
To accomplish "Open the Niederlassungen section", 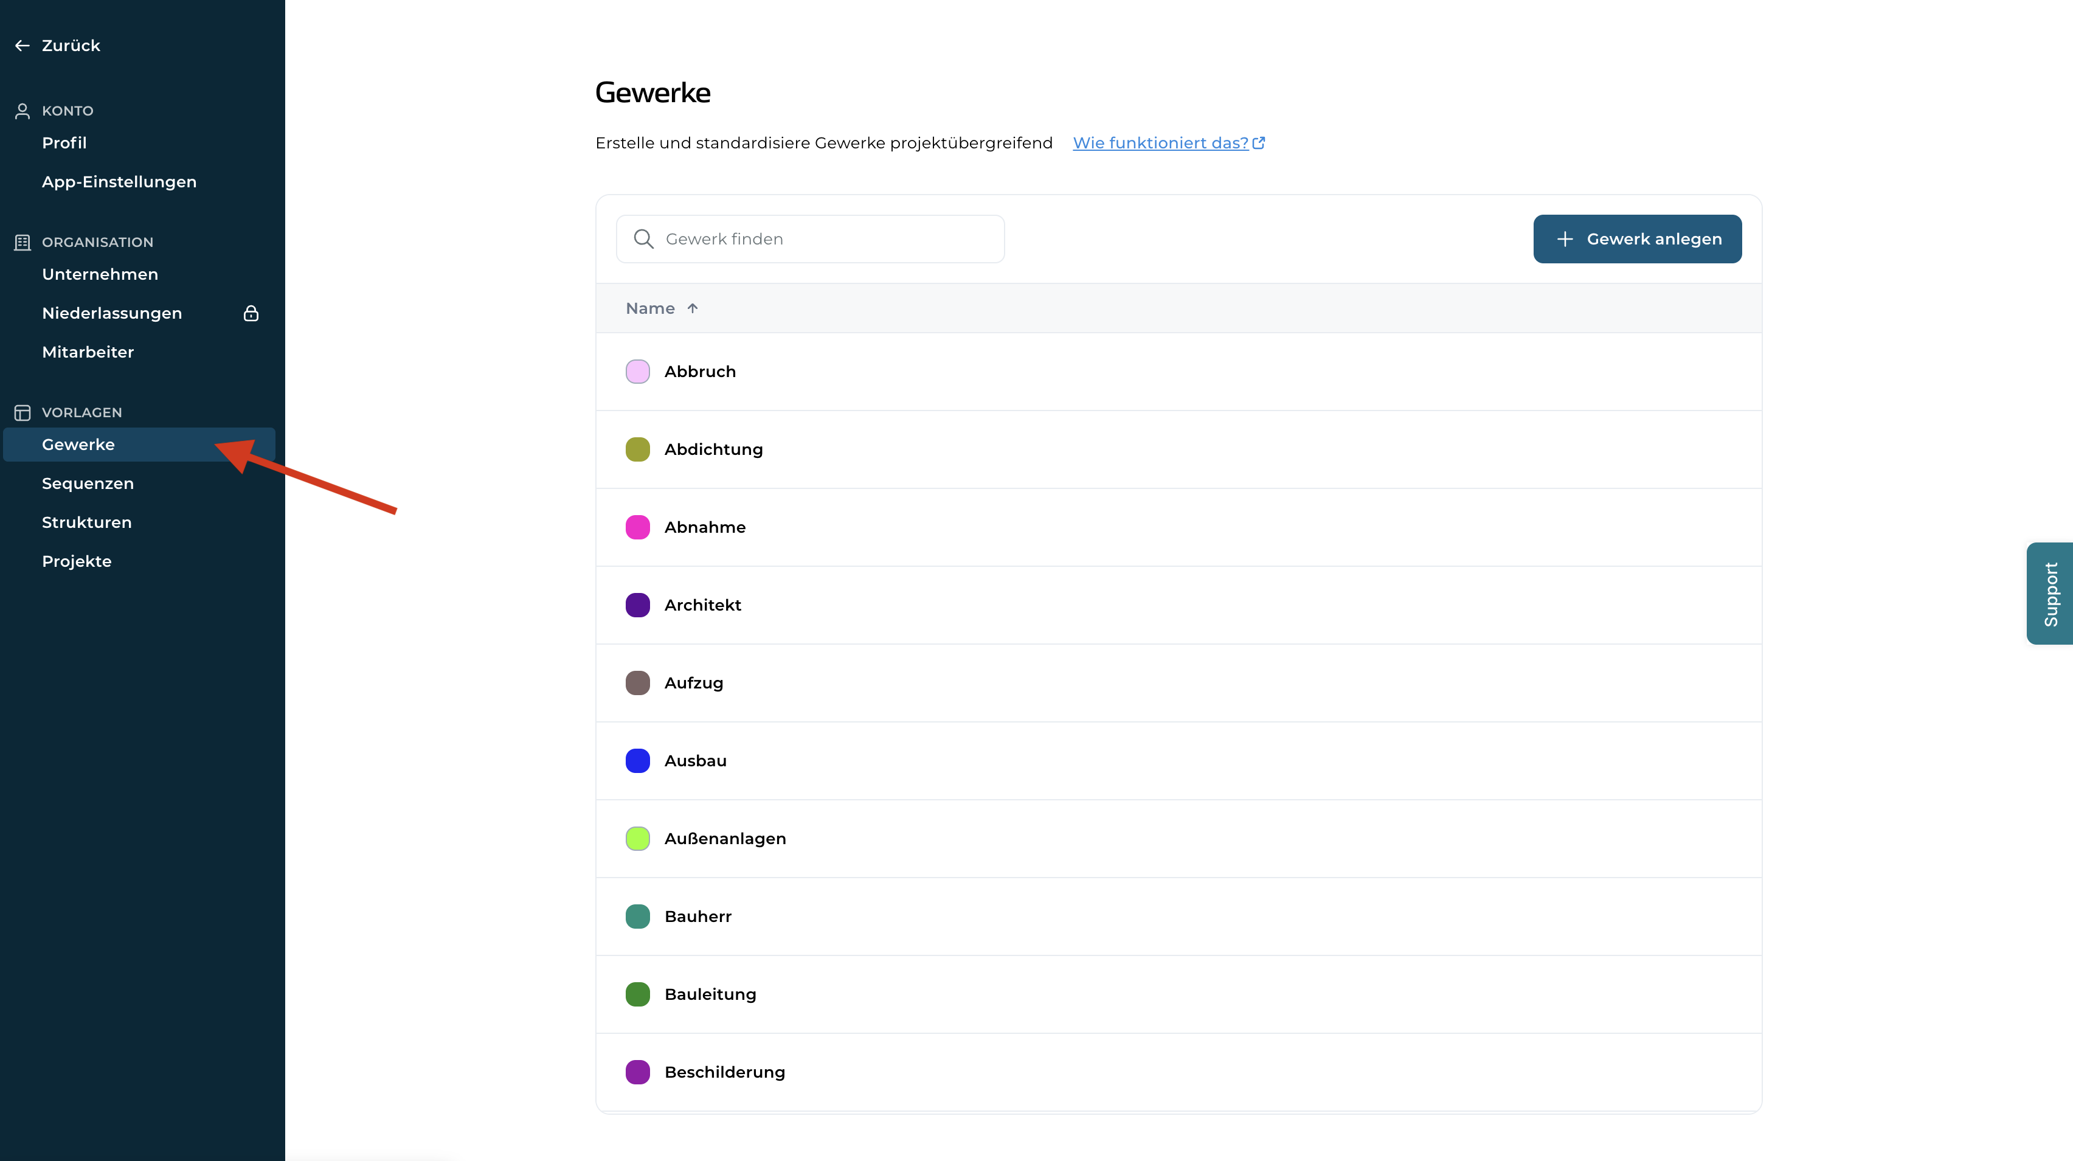I will (x=112, y=313).
